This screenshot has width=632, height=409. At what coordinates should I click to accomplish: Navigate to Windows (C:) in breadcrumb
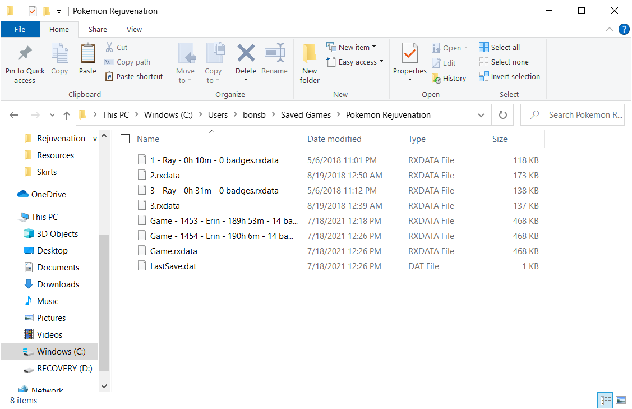pyautogui.click(x=168, y=115)
